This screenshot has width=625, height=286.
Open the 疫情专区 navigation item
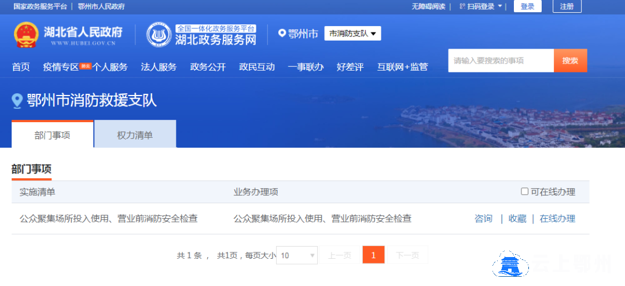pyautogui.click(x=61, y=67)
